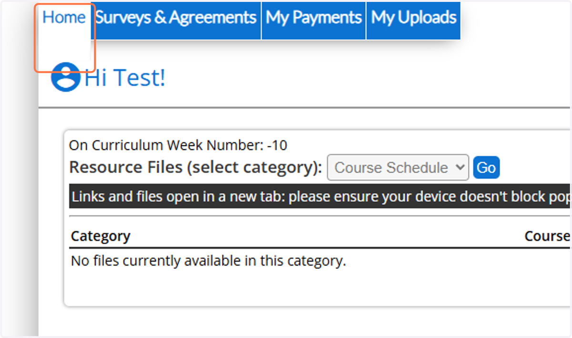572x338 pixels.
Task: Click the -10 week number value
Action: click(277, 145)
